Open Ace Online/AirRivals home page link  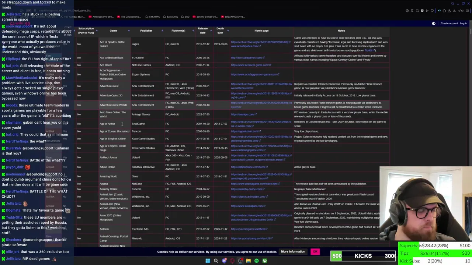pos(248,58)
